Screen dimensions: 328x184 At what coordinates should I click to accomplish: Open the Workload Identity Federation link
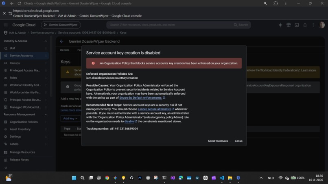[x=280, y=70]
